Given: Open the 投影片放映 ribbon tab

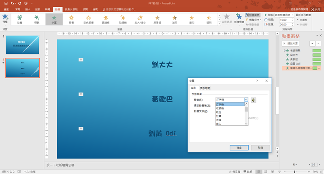Looking at the screenshot, I should click(x=72, y=9).
